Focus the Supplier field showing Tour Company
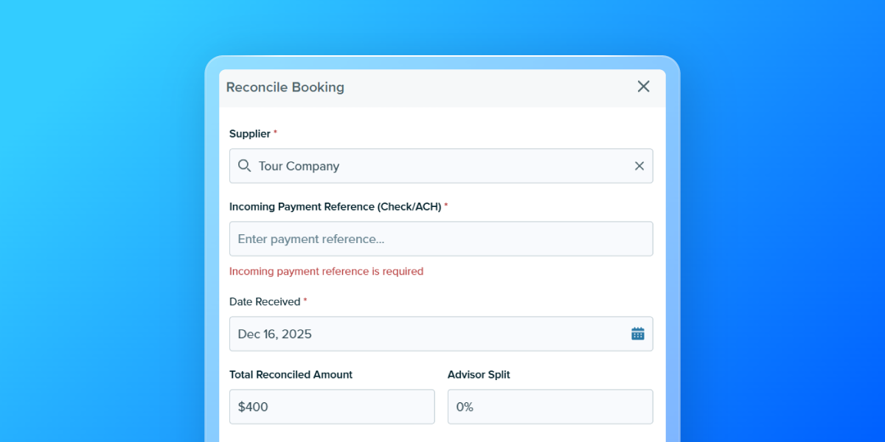 pyautogui.click(x=441, y=166)
